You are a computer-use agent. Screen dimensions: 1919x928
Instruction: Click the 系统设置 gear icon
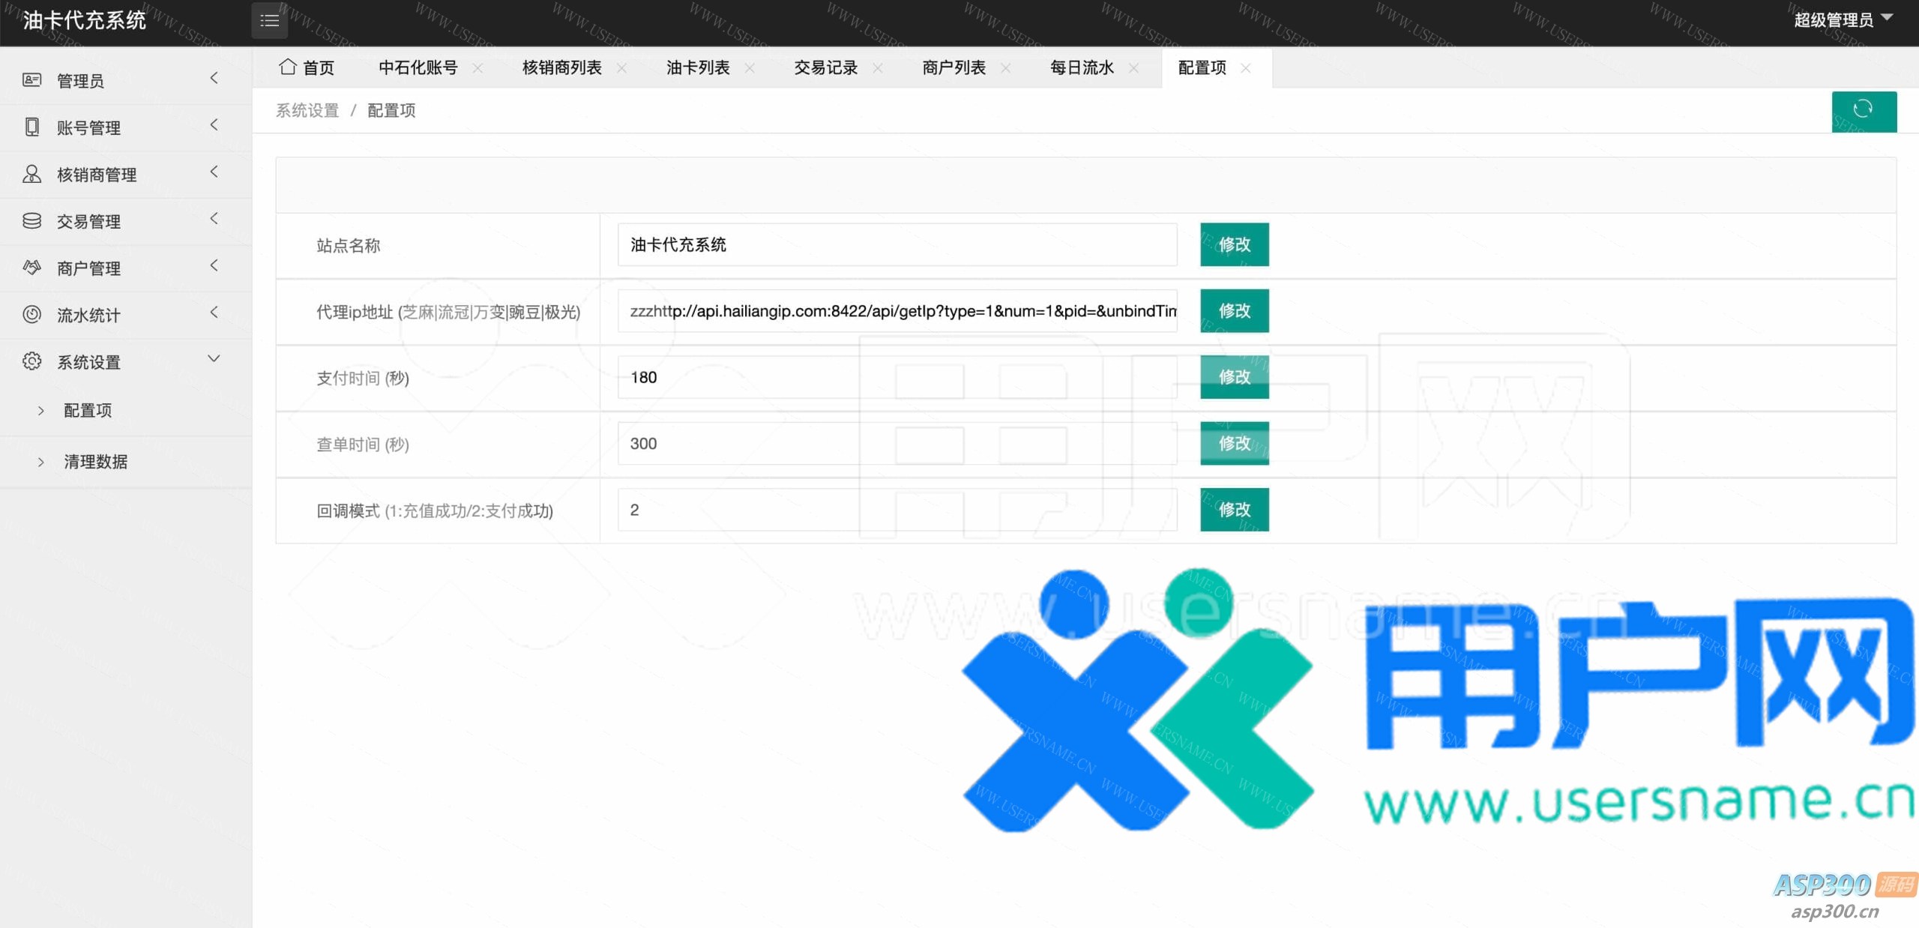[x=31, y=361]
